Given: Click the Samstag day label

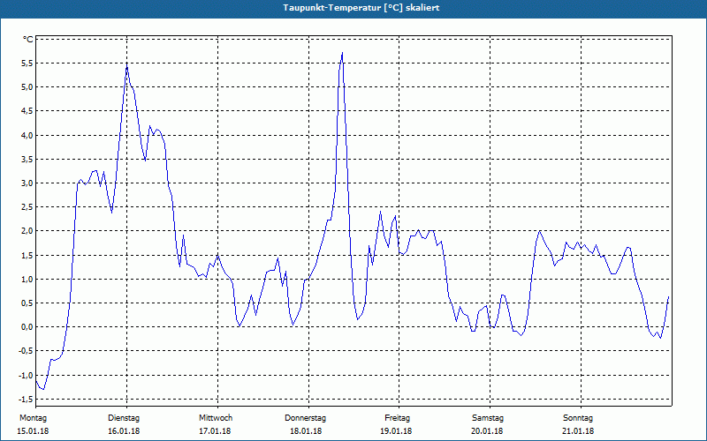Looking at the screenshot, I should point(488,418).
